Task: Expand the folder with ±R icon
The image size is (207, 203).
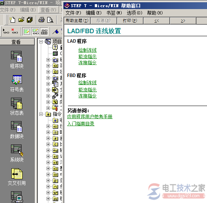Action: coord(48,163)
